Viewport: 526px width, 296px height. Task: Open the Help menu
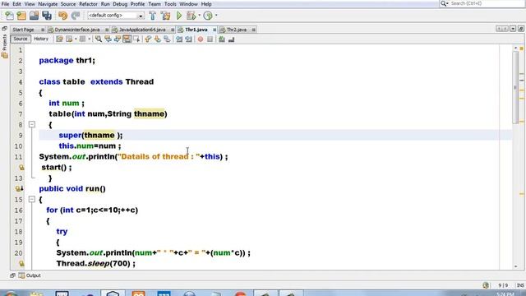[206, 4]
